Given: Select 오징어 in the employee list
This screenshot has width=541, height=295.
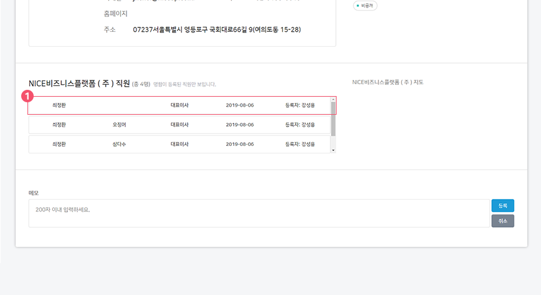Looking at the screenshot, I should tap(120, 125).
